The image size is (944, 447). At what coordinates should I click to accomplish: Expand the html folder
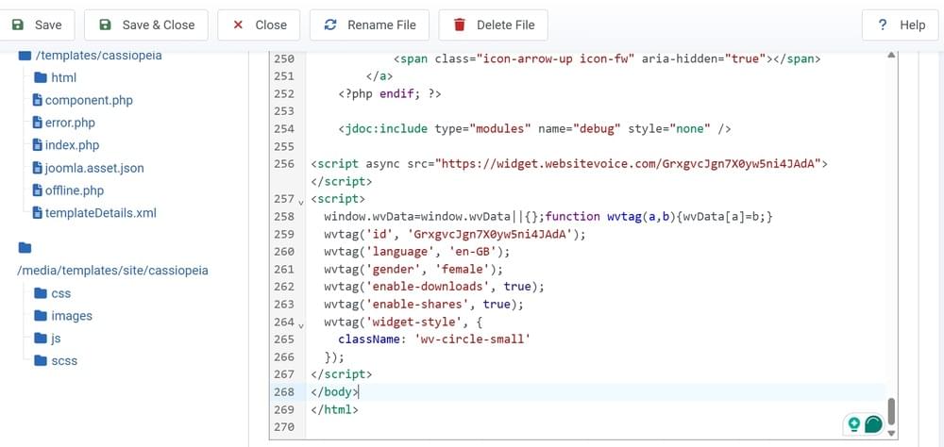pos(64,77)
